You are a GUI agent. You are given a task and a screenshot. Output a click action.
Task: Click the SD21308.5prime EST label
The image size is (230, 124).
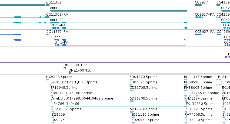tap(144, 98)
